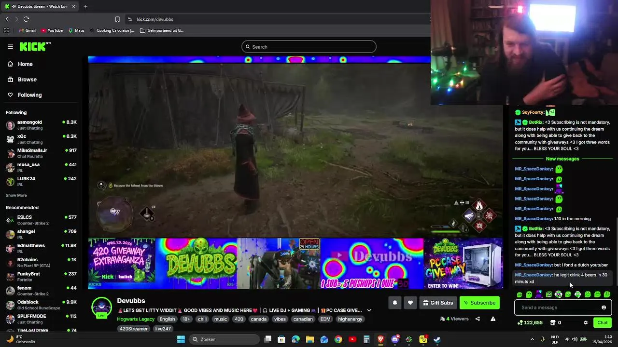
Task: Jump to New messages in chat
Action: click(x=562, y=159)
